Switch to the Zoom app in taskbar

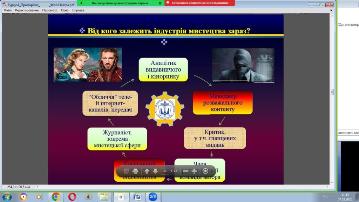pos(153,197)
